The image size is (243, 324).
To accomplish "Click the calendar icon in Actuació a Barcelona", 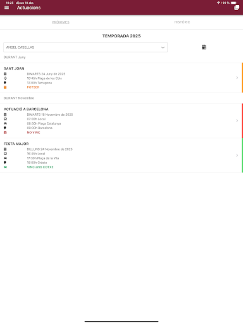I will [5, 115].
